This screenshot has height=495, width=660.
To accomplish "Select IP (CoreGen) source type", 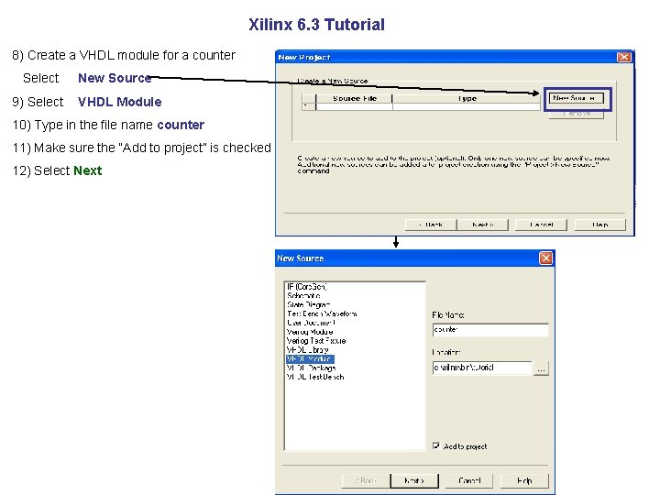I will 306,287.
